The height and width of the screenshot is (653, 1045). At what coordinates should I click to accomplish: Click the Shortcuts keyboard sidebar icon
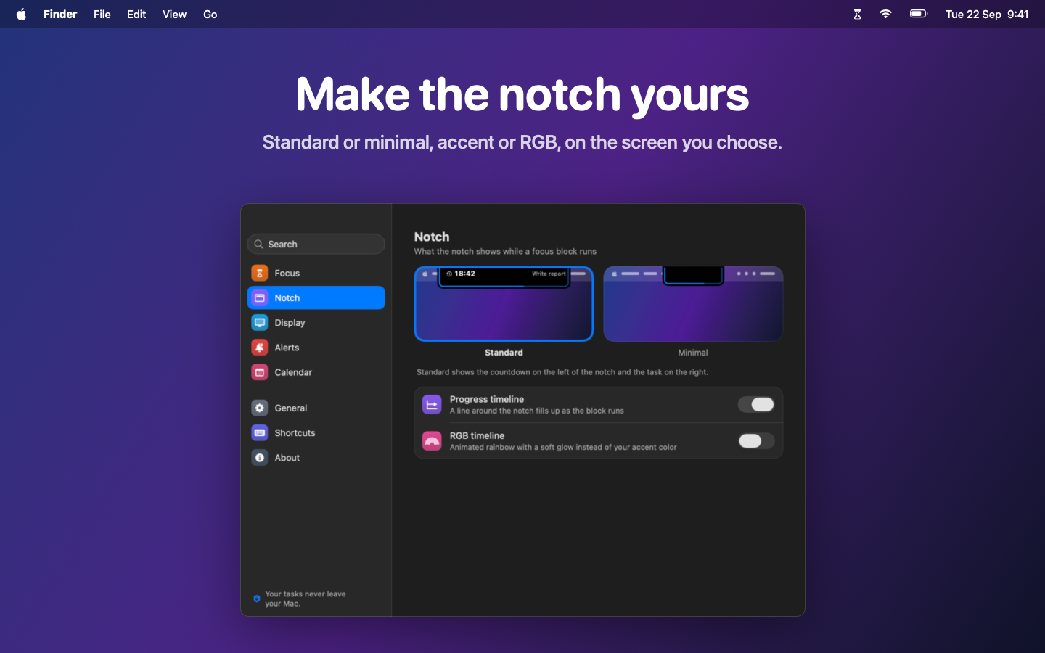point(260,432)
